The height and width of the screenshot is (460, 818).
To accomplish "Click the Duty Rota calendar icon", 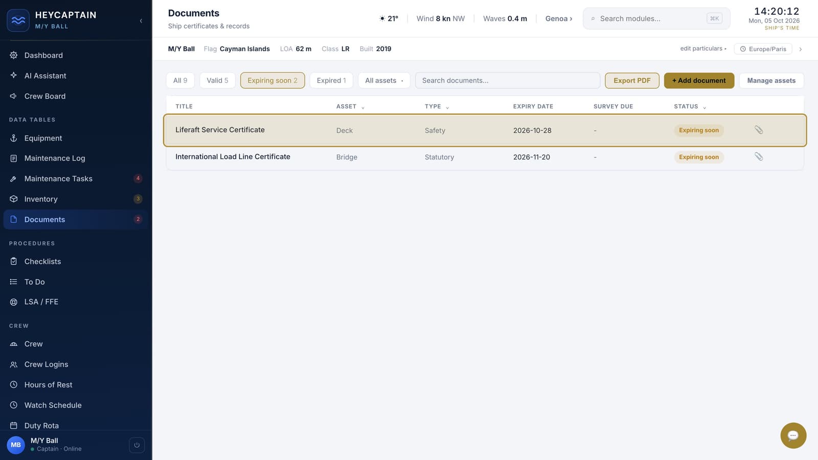I will click(x=14, y=425).
